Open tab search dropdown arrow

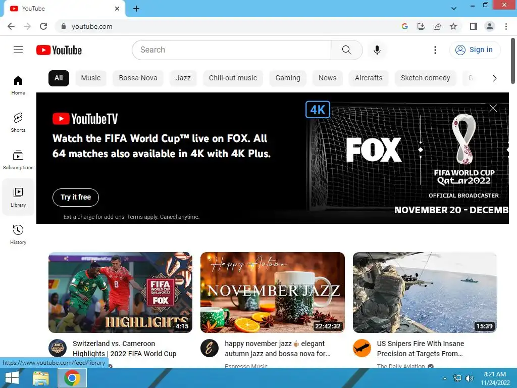454,9
